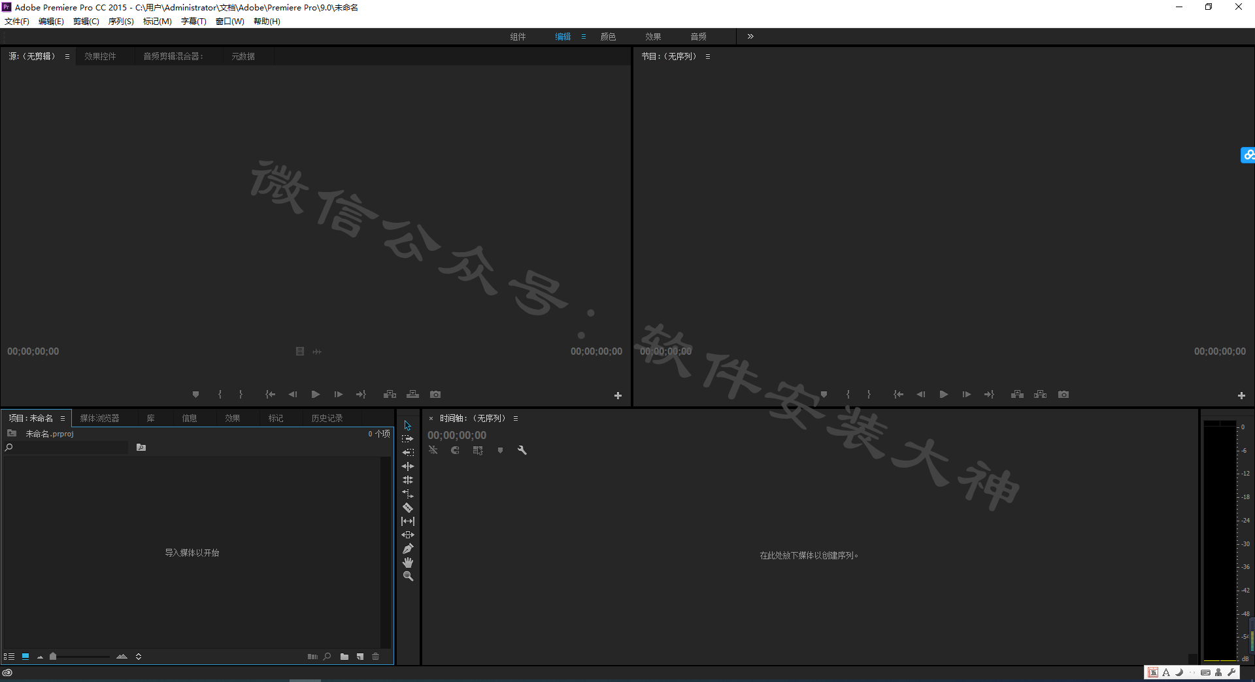Select the Selection arrow tool
The height and width of the screenshot is (682, 1255).
(x=408, y=425)
